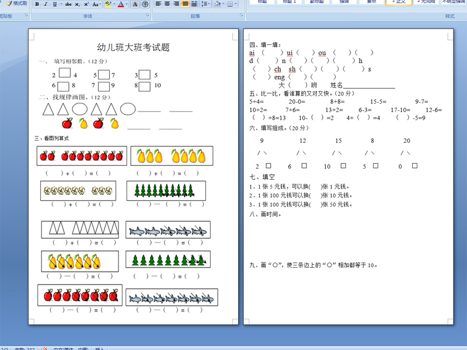Image resolution: width=467 pixels, height=350 pixels.
Task: Click the 姓名 underline blank
Action: point(370,86)
